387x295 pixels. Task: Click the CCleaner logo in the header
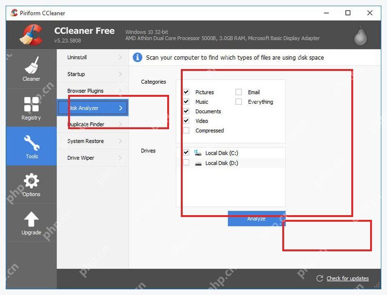click(31, 35)
